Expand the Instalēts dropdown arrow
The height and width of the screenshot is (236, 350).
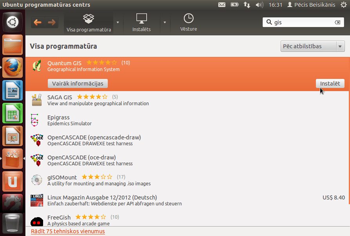(165, 22)
